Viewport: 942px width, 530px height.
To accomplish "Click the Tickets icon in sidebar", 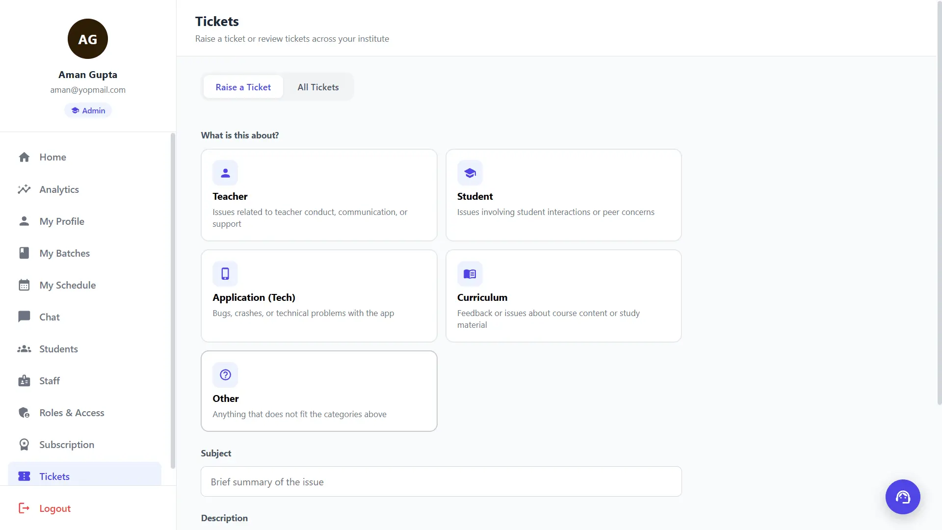I will (x=24, y=476).
